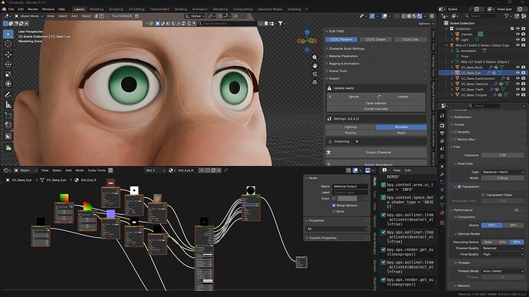Uncheck the Transparent checkbox in Film
The height and width of the screenshot is (297, 529).
[459, 186]
